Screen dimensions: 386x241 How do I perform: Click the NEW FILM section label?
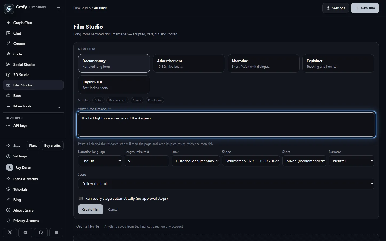pos(87,49)
